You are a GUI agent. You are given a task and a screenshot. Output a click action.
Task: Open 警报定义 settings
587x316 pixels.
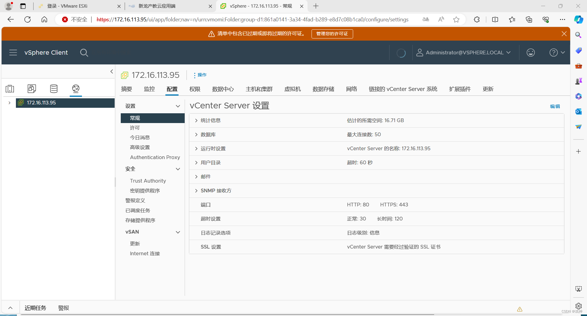coord(135,200)
